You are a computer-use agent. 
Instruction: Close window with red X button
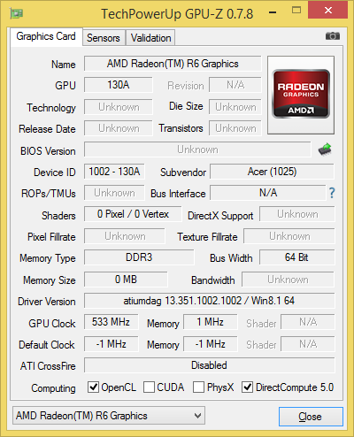coord(328,11)
